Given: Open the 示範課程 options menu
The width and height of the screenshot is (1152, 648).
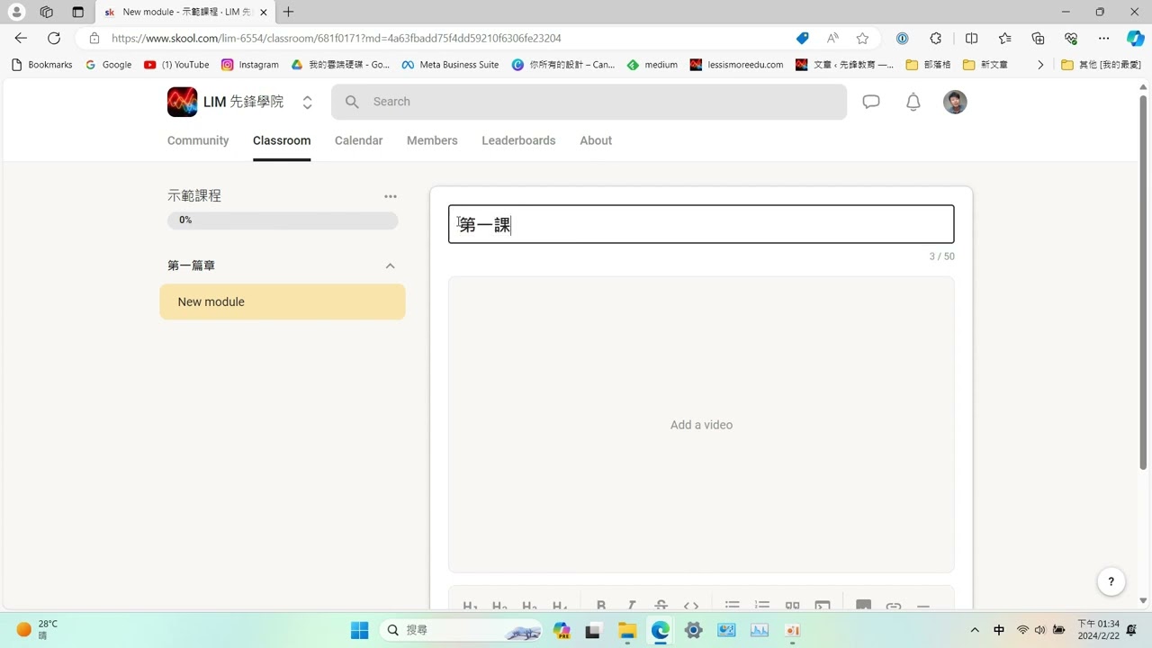Looking at the screenshot, I should pyautogui.click(x=390, y=196).
